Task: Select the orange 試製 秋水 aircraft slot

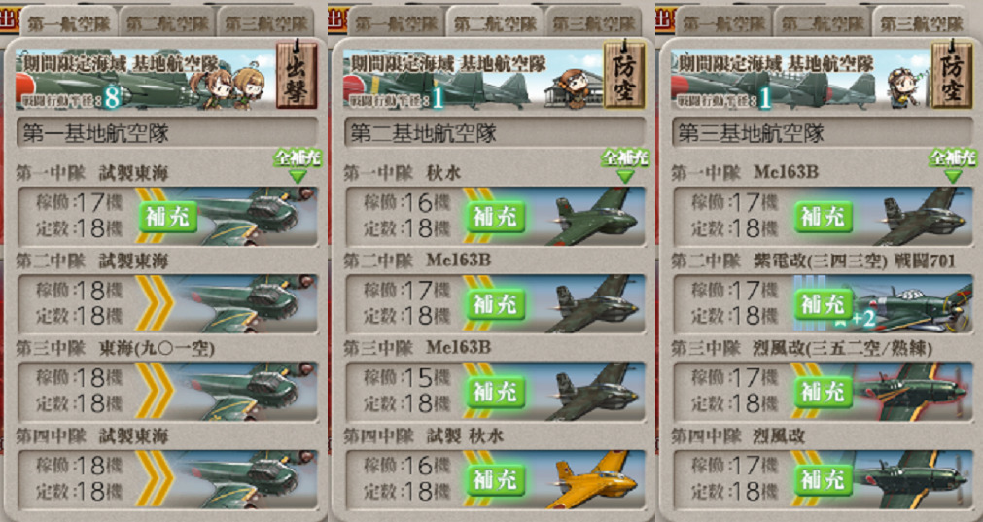Action: click(x=495, y=479)
